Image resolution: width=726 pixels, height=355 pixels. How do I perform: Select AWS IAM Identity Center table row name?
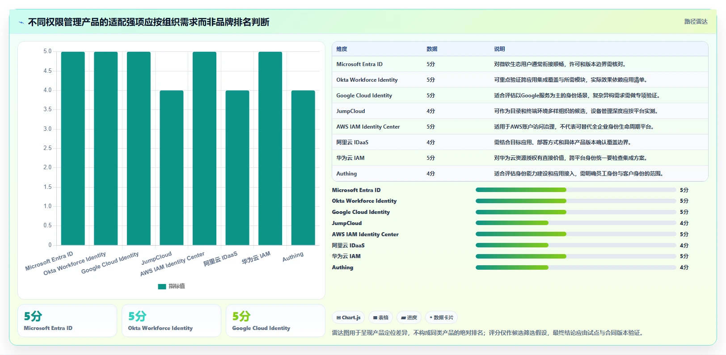[x=368, y=127]
